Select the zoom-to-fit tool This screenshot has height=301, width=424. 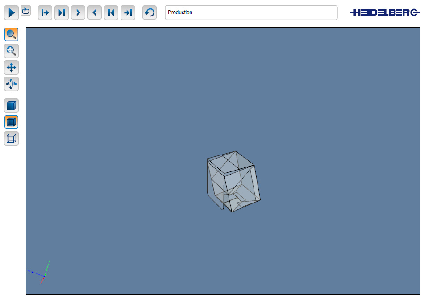(11, 51)
